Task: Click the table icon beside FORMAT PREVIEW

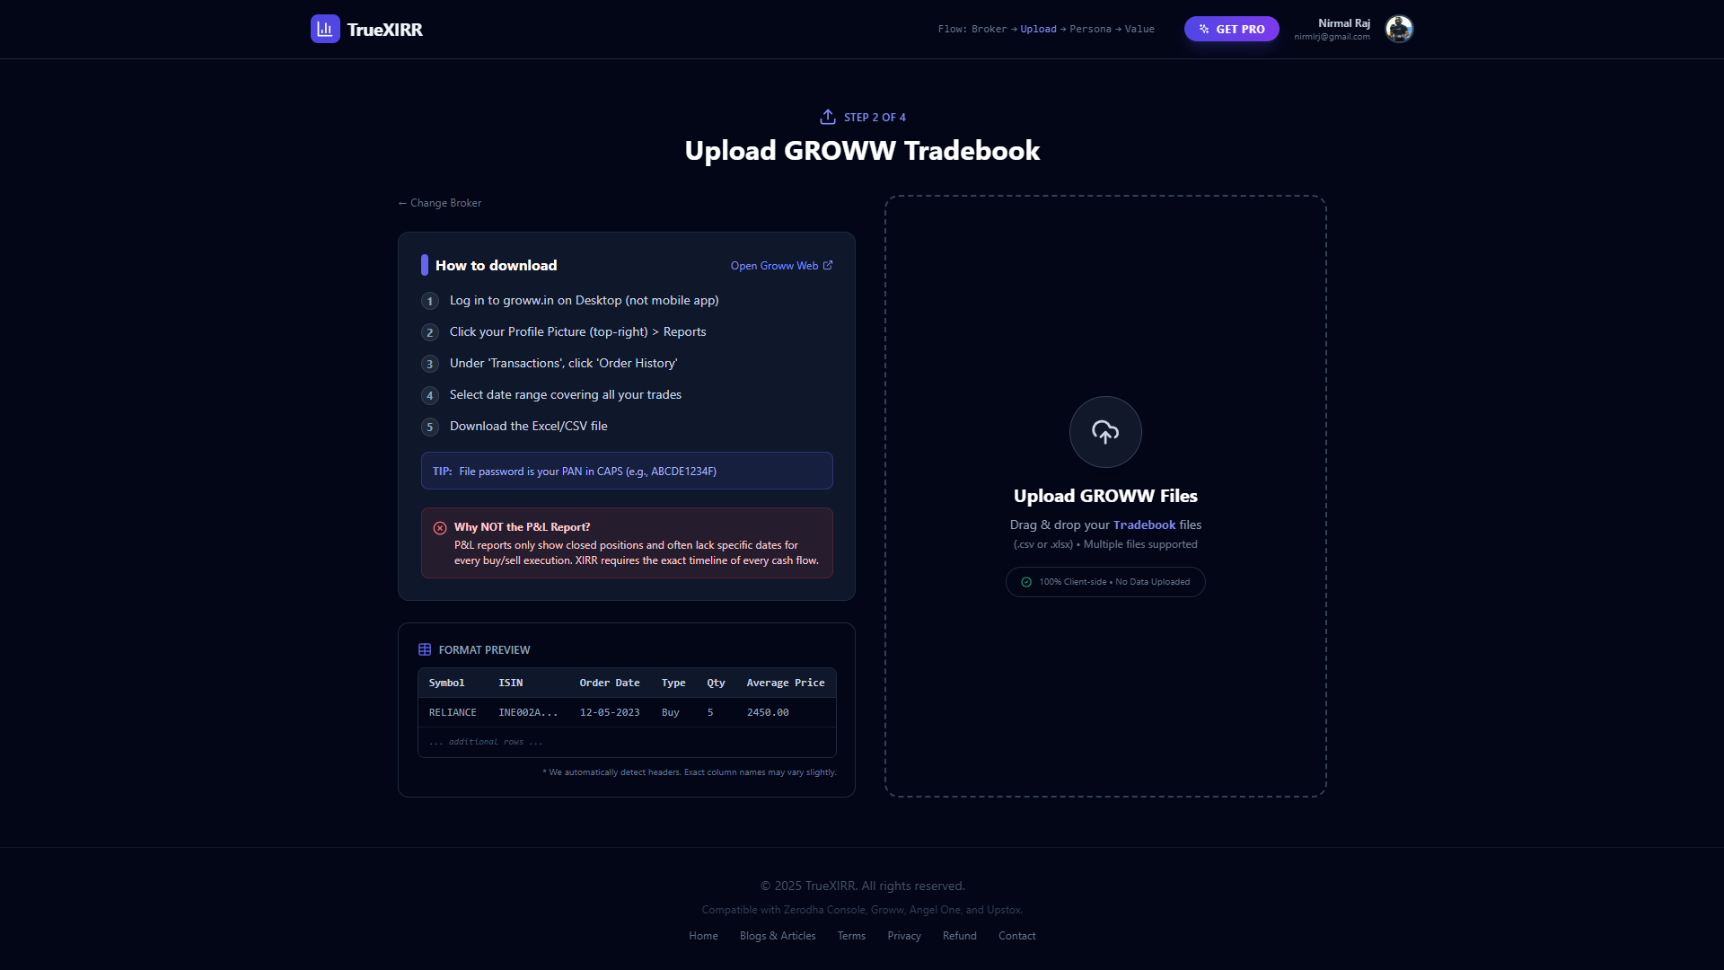Action: tap(424, 648)
